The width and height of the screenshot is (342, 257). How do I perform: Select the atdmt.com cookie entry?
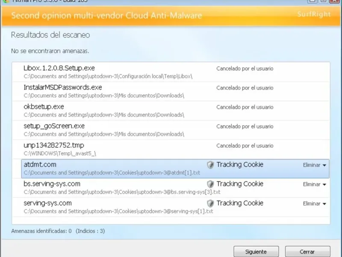click(x=175, y=168)
